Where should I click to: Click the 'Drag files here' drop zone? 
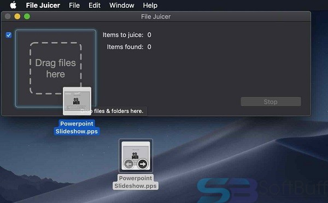tap(55, 68)
